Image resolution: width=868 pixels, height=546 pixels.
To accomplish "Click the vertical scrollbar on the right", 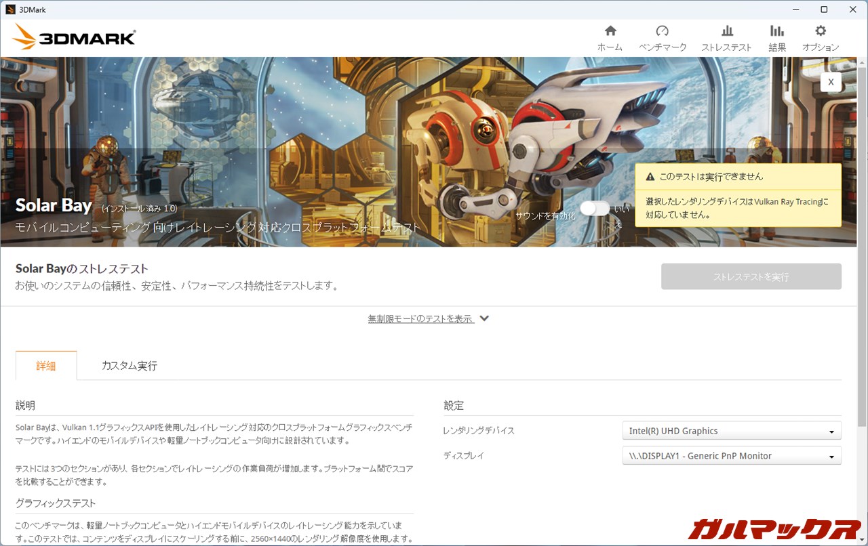I will point(862,244).
